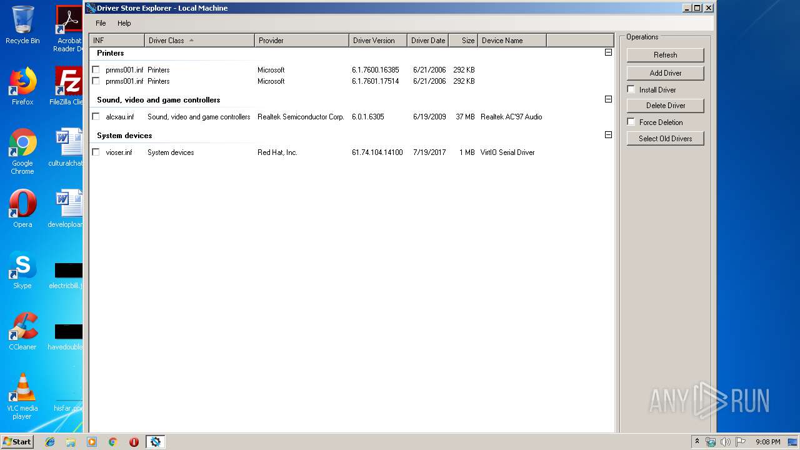Enable the Install Driver checkbox

[x=631, y=89]
